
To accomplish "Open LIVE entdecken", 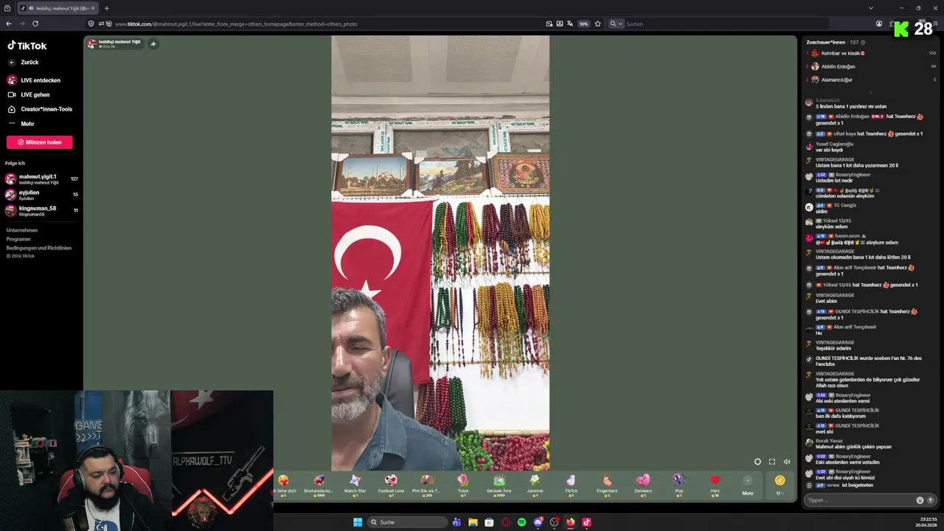I will (35, 80).
